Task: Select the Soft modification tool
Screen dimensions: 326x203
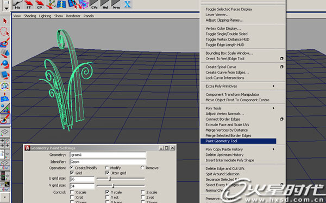Action: click(5, 97)
